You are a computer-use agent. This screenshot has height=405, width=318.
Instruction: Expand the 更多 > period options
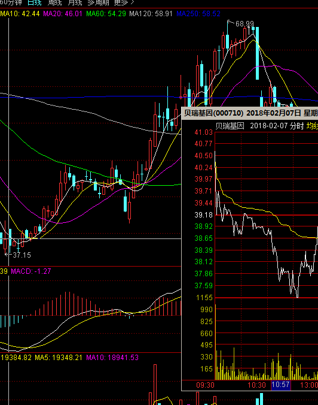tap(124, 2)
